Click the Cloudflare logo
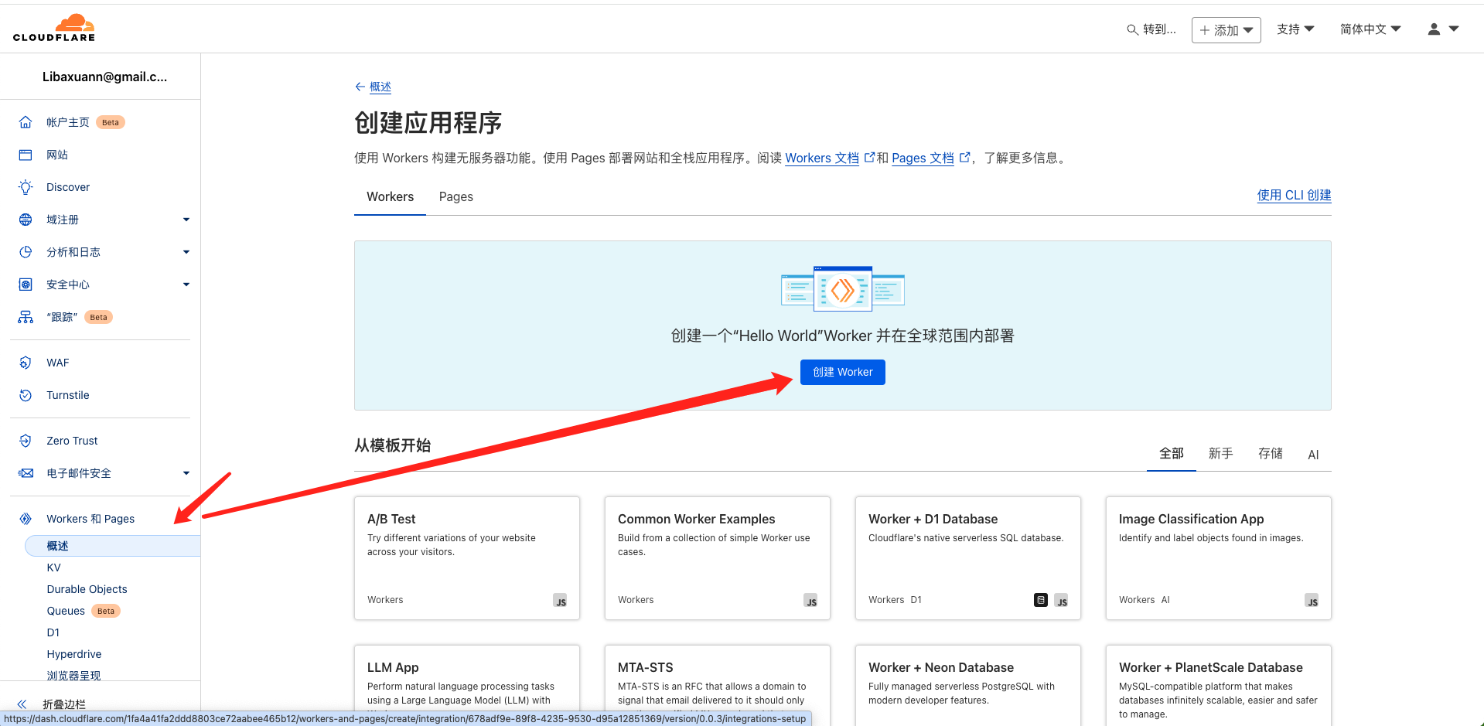 pos(54,28)
